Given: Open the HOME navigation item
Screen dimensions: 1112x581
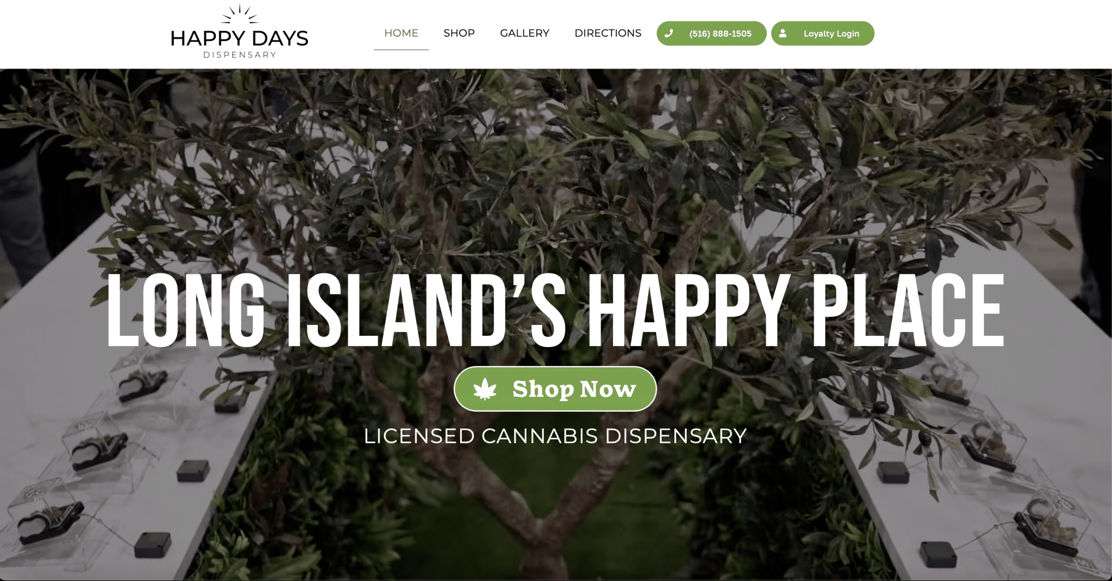Looking at the screenshot, I should 401,33.
